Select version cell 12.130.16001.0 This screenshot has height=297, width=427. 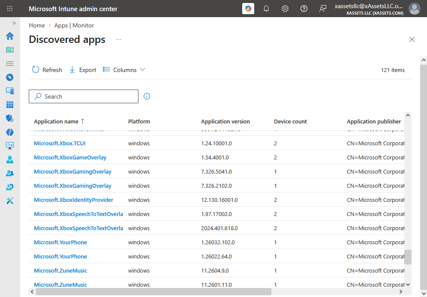point(219,200)
